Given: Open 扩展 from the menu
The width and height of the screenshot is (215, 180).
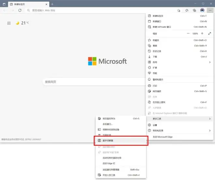Looking at the screenshot, I should point(179,68).
